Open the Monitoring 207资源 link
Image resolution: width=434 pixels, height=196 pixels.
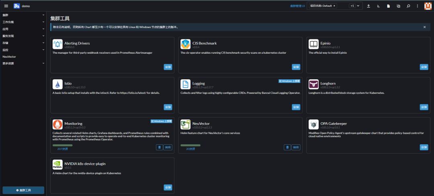point(63,149)
